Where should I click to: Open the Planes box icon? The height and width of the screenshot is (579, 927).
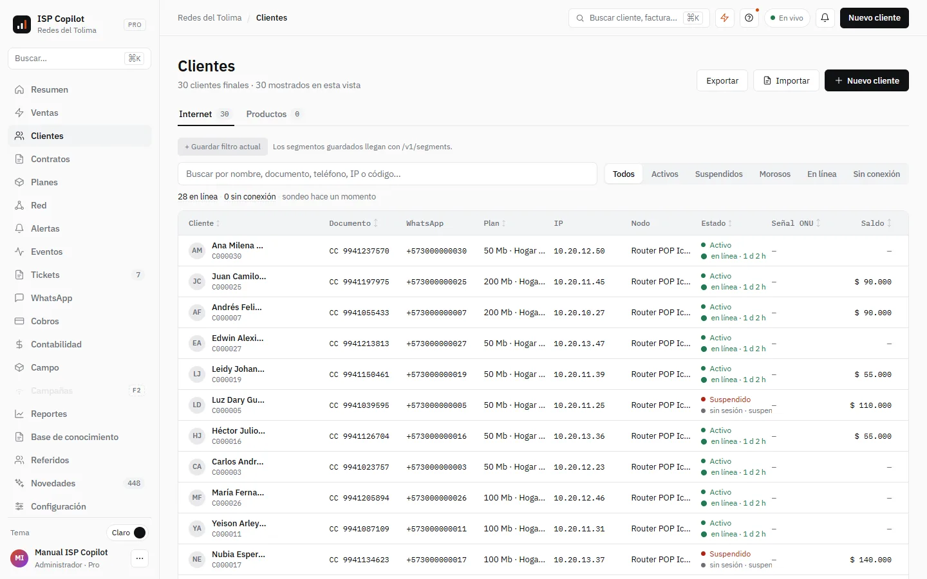(19, 182)
